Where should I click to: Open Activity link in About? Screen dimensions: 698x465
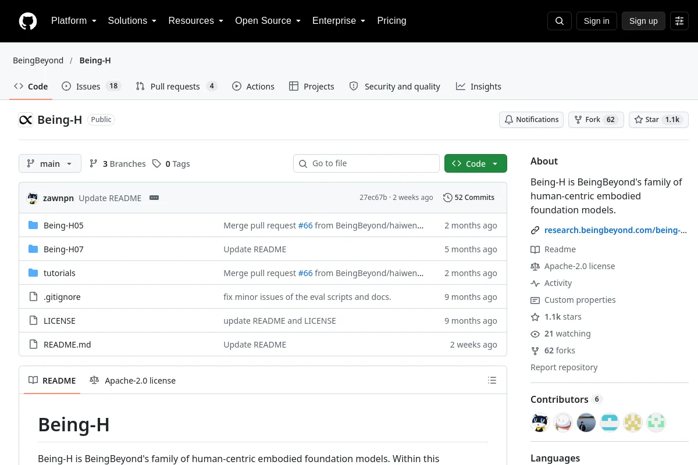coord(551,283)
